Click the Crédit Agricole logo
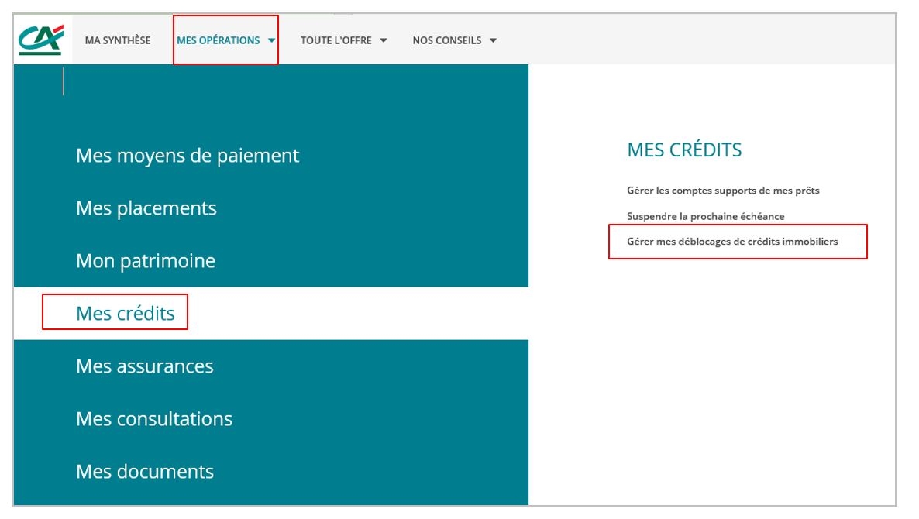This screenshot has width=919, height=519. [x=40, y=40]
